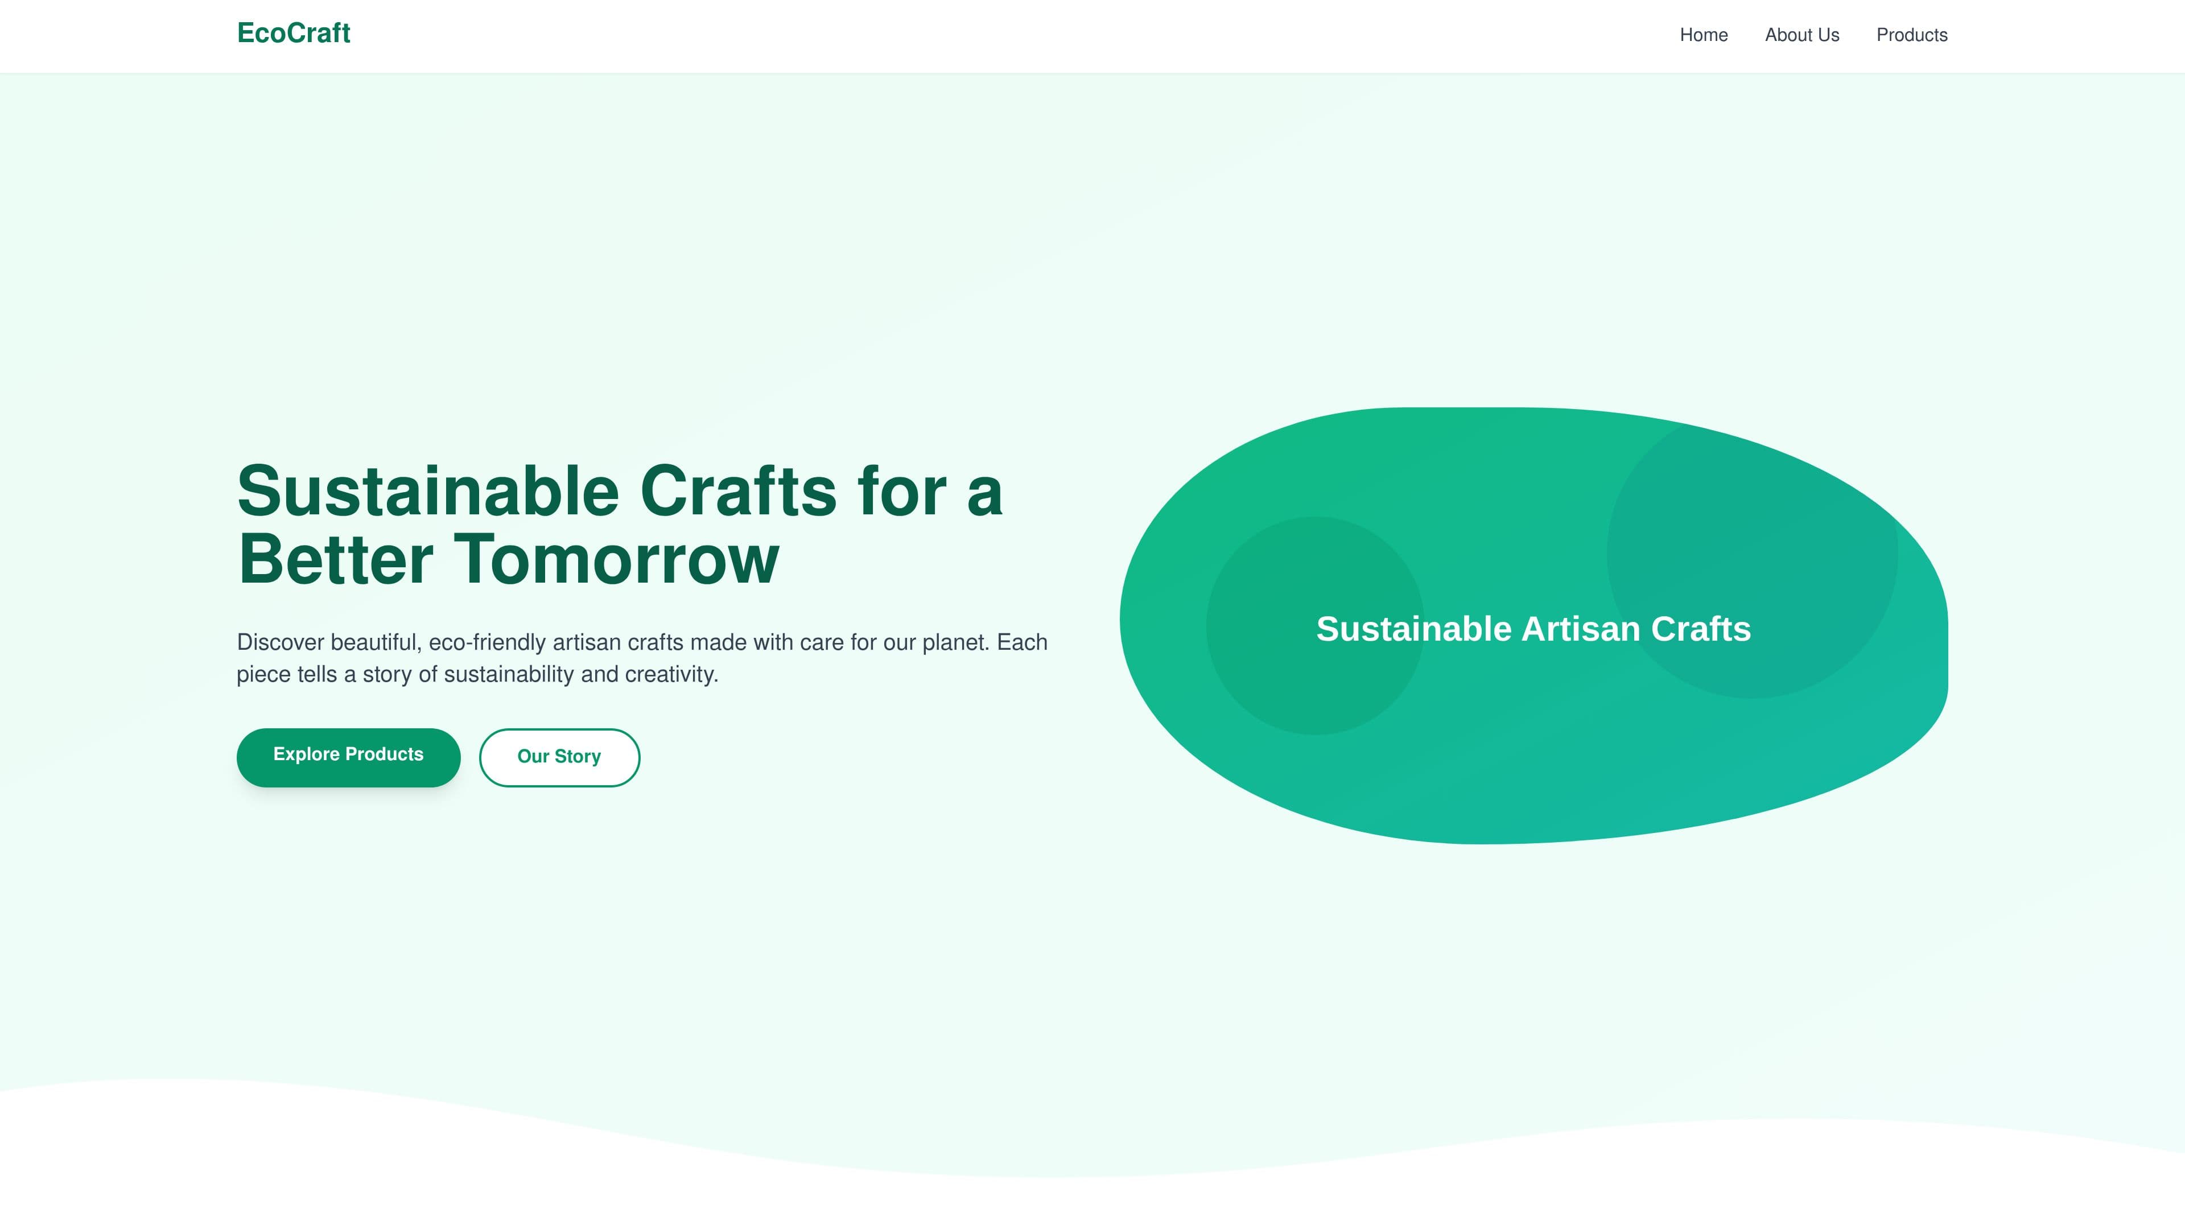
Task: Open the Products nav link
Action: (1911, 35)
